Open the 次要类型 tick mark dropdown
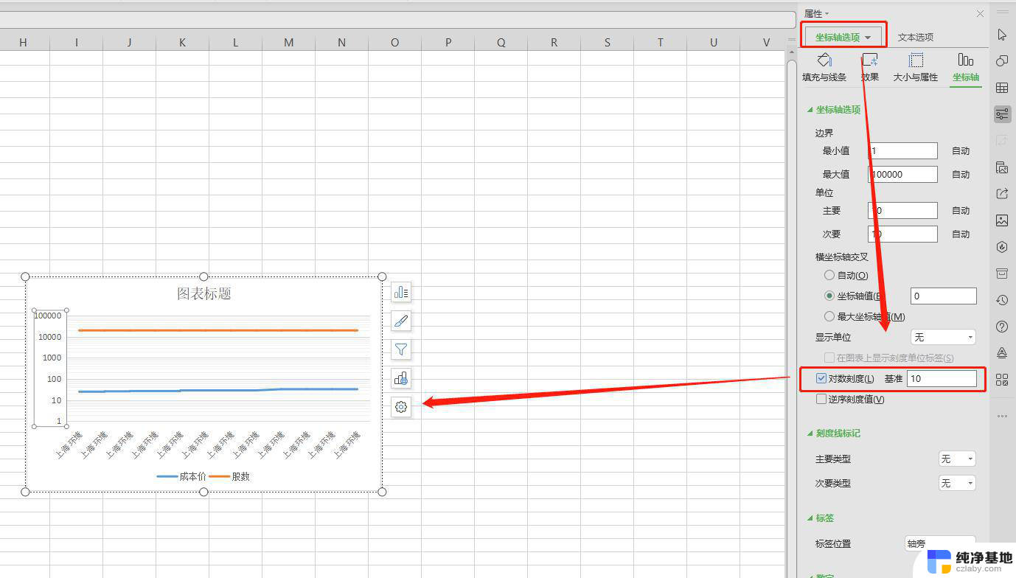Image resolution: width=1016 pixels, height=578 pixels. click(x=957, y=483)
